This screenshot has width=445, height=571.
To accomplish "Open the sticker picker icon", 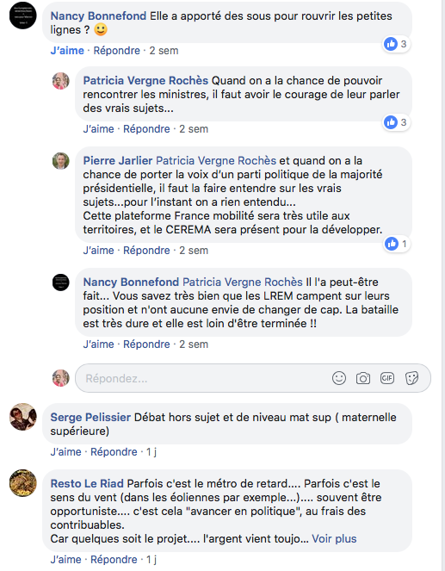I will coord(411,378).
